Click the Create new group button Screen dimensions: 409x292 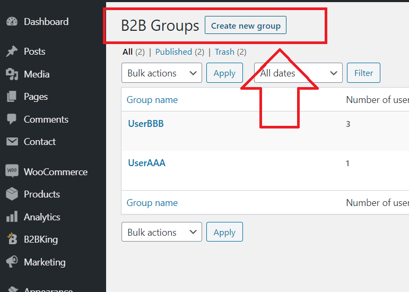246,25
